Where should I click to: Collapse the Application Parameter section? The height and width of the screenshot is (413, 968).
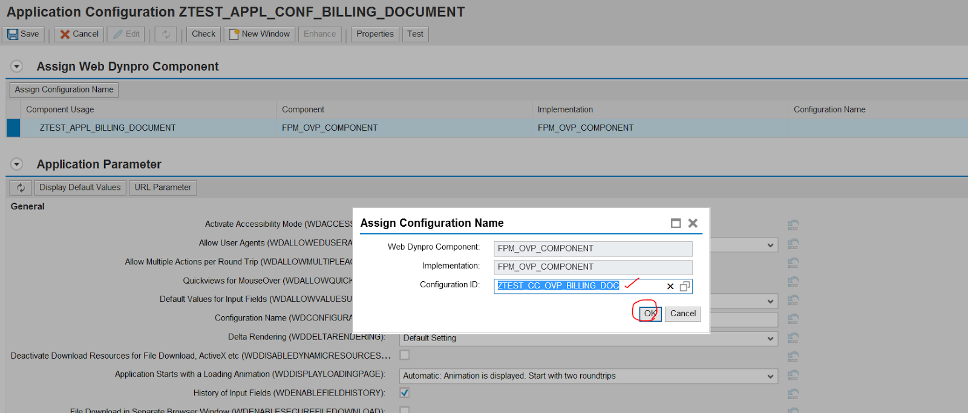pos(17,164)
